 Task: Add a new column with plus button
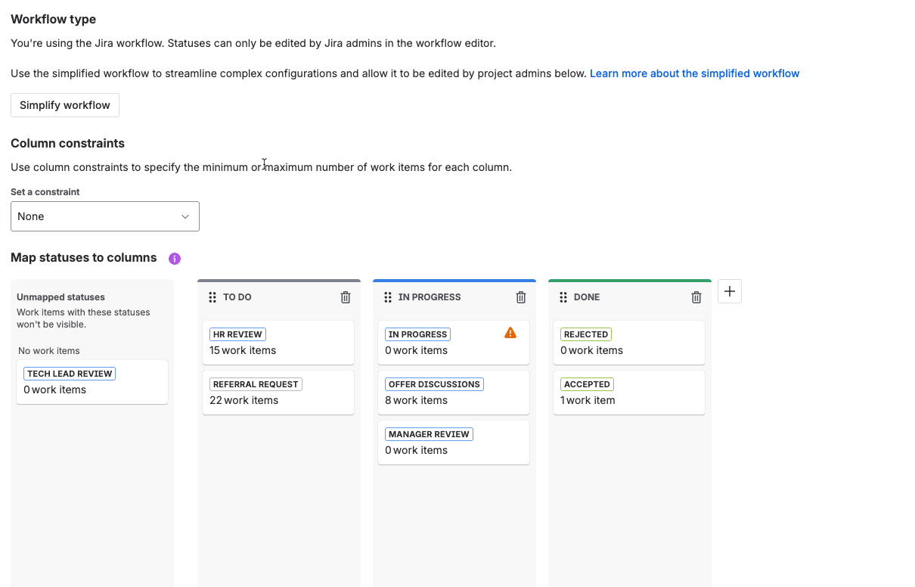point(730,291)
